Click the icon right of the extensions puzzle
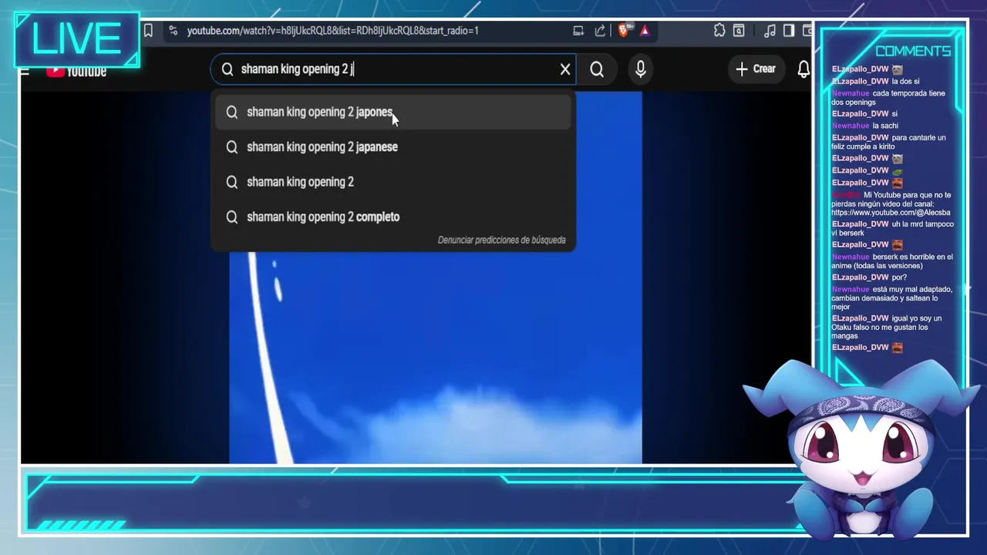 coord(739,31)
